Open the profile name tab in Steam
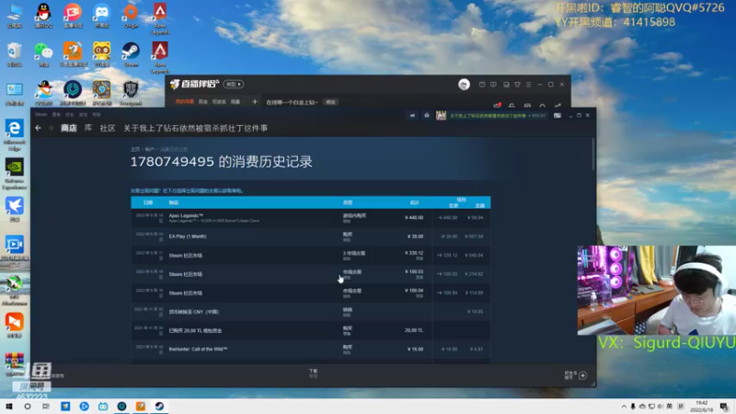Screen dimensions: 736x414 (195, 128)
